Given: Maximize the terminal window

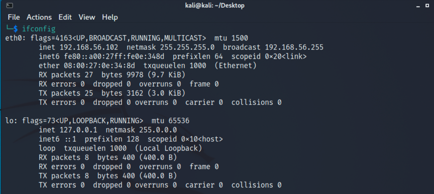Looking at the screenshot, I should tap(427, 5).
